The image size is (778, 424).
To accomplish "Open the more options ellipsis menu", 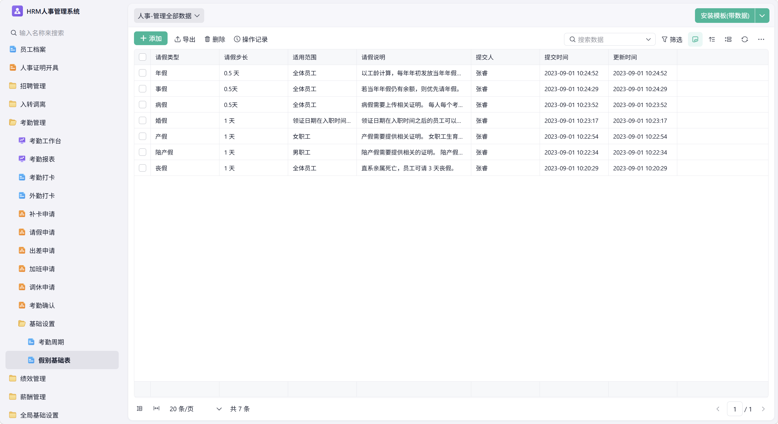I will click(761, 39).
